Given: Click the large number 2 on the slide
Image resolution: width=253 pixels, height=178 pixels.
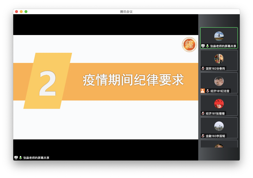Looking at the screenshot, I should click(48, 84).
